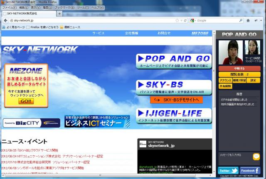Open the IJIGEN-LIFE service banner
Image resolution: width=266 pixels, height=179 pixels.
pos(174,116)
